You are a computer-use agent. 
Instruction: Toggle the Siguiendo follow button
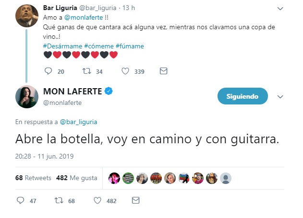pyautogui.click(x=242, y=96)
